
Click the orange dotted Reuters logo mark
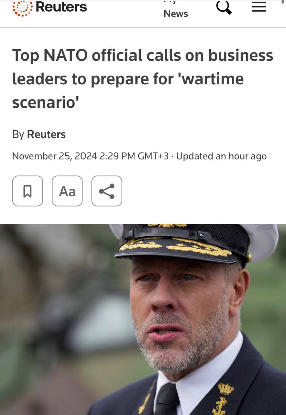23,8
